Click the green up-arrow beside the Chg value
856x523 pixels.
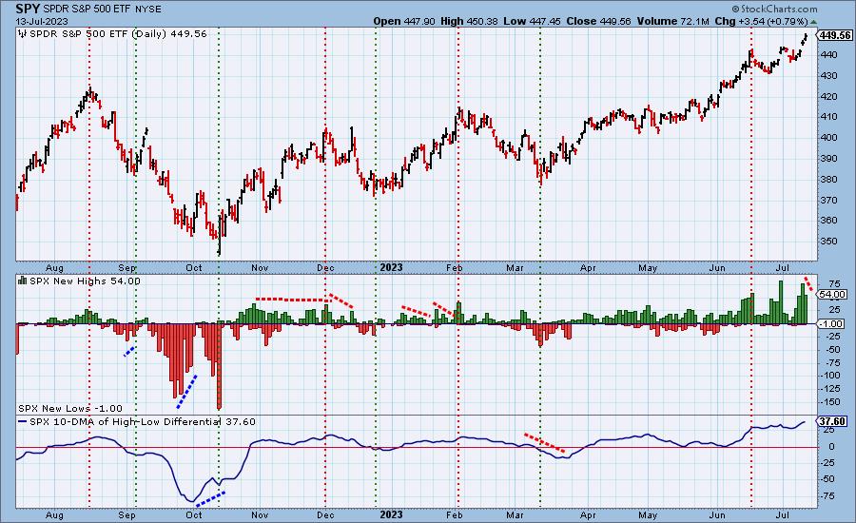click(813, 22)
